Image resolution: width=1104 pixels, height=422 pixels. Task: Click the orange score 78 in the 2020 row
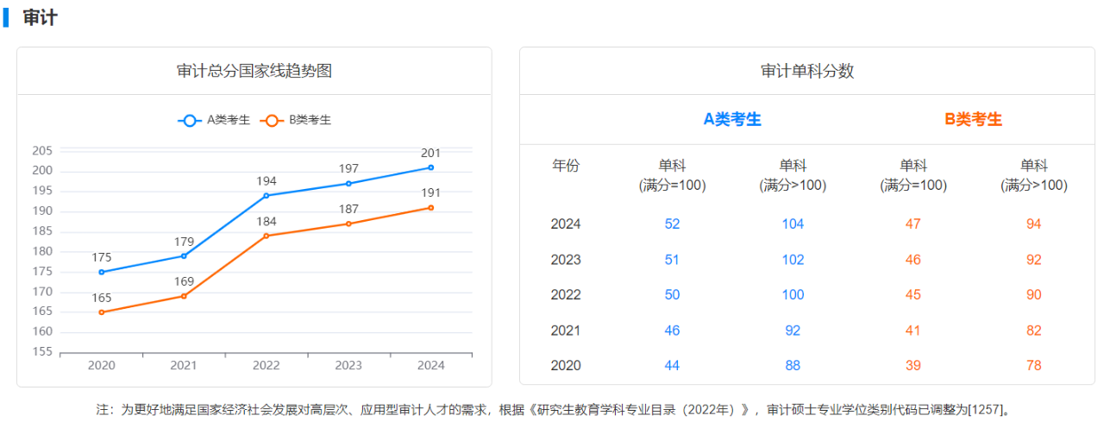tap(1033, 366)
